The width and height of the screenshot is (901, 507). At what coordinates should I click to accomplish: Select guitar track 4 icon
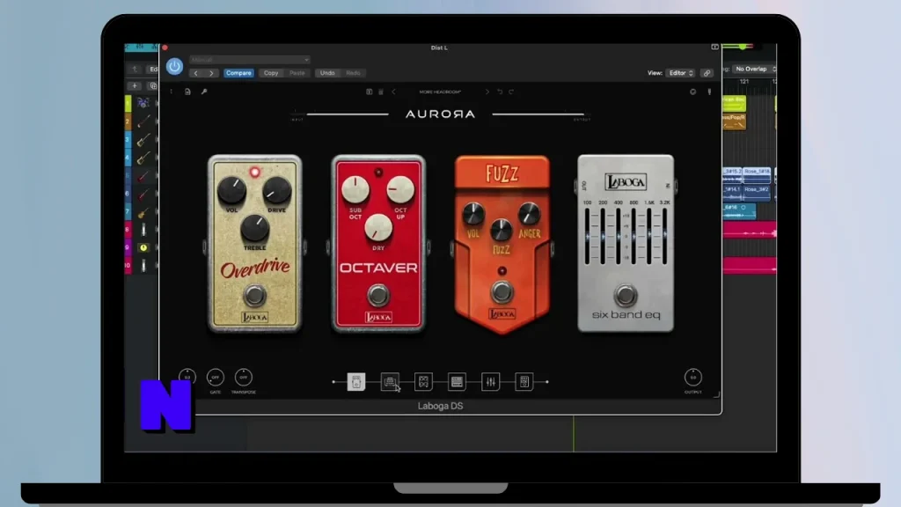click(x=143, y=158)
